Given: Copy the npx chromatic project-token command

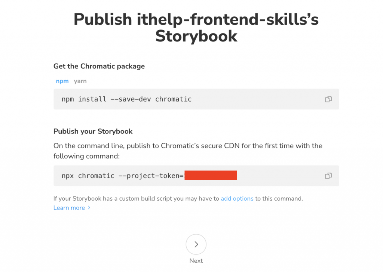Looking at the screenshot, I should point(328,176).
